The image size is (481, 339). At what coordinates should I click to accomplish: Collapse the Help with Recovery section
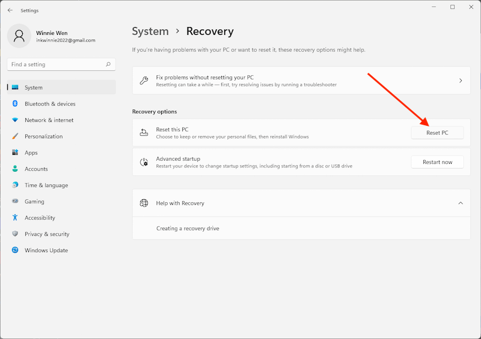(x=461, y=203)
